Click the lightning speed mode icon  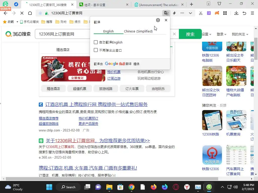click(x=174, y=13)
